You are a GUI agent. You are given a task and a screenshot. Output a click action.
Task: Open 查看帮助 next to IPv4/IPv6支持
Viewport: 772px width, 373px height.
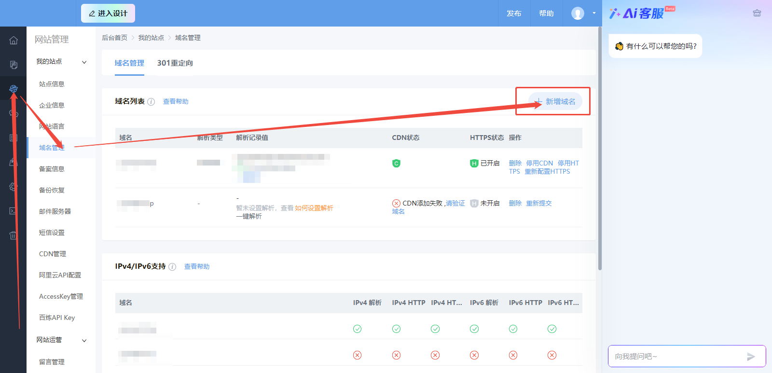(x=197, y=267)
